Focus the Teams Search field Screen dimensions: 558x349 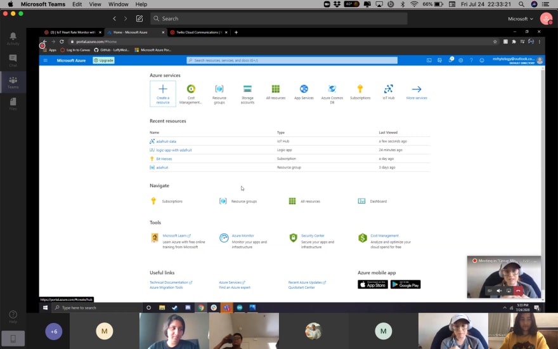pyautogui.click(x=278, y=18)
